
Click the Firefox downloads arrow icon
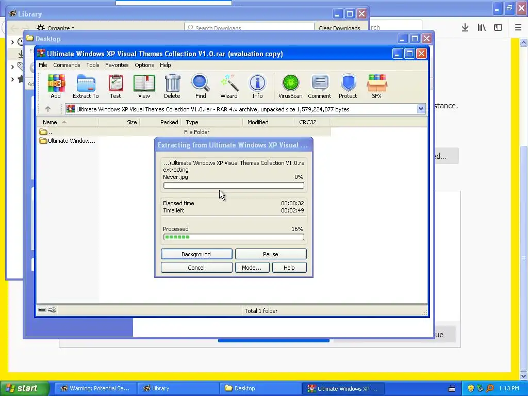click(465, 28)
